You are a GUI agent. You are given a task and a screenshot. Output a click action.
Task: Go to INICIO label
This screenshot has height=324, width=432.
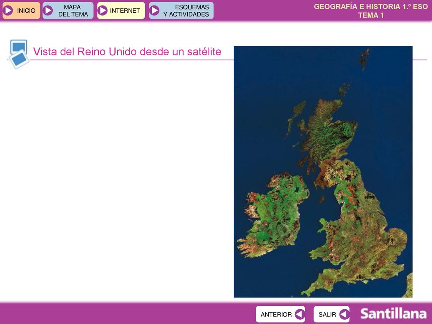click(x=26, y=11)
